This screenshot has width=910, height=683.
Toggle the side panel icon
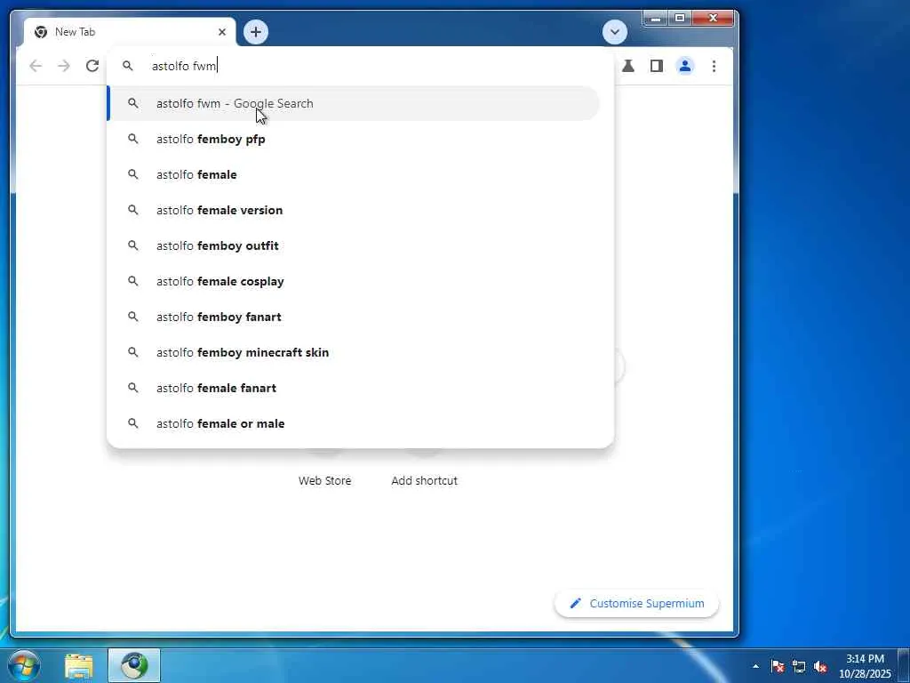coord(657,66)
